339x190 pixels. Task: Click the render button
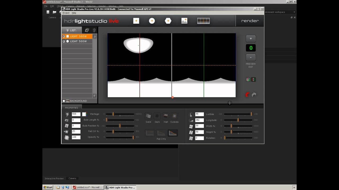pos(250,21)
